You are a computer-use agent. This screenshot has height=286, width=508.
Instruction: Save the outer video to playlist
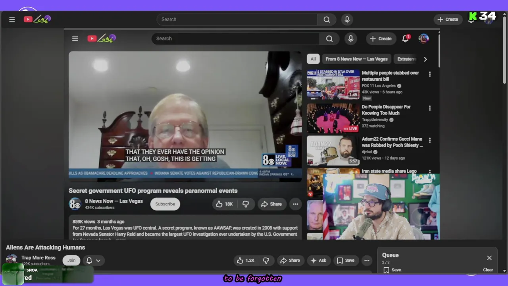pos(346,261)
